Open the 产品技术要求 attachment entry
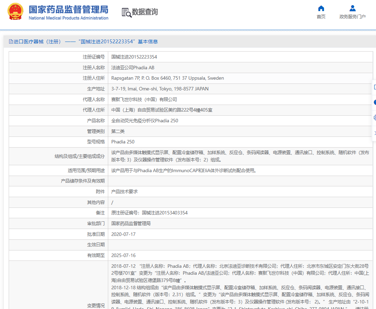376x309 pixels. 125,192
